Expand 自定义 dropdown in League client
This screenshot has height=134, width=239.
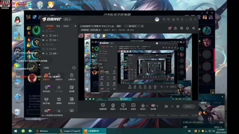point(218,127)
